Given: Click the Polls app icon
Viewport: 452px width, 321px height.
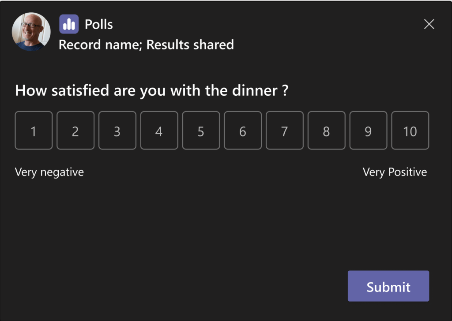Looking at the screenshot, I should [69, 24].
